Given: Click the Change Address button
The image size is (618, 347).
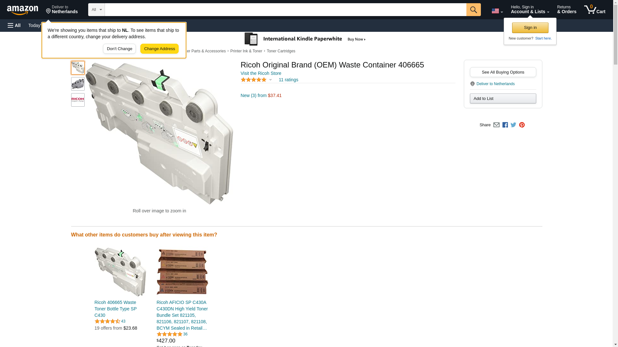Looking at the screenshot, I should click(x=159, y=49).
